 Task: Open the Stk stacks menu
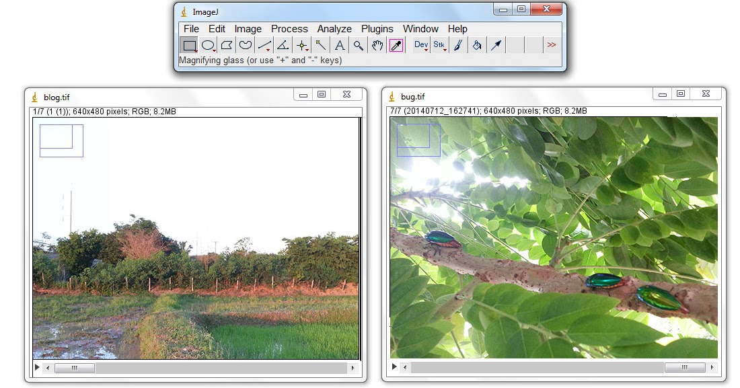coord(438,45)
